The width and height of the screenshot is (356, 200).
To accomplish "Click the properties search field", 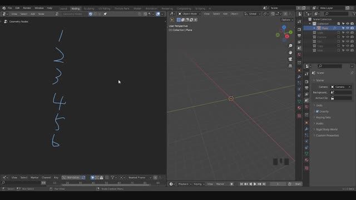I will coord(330,66).
